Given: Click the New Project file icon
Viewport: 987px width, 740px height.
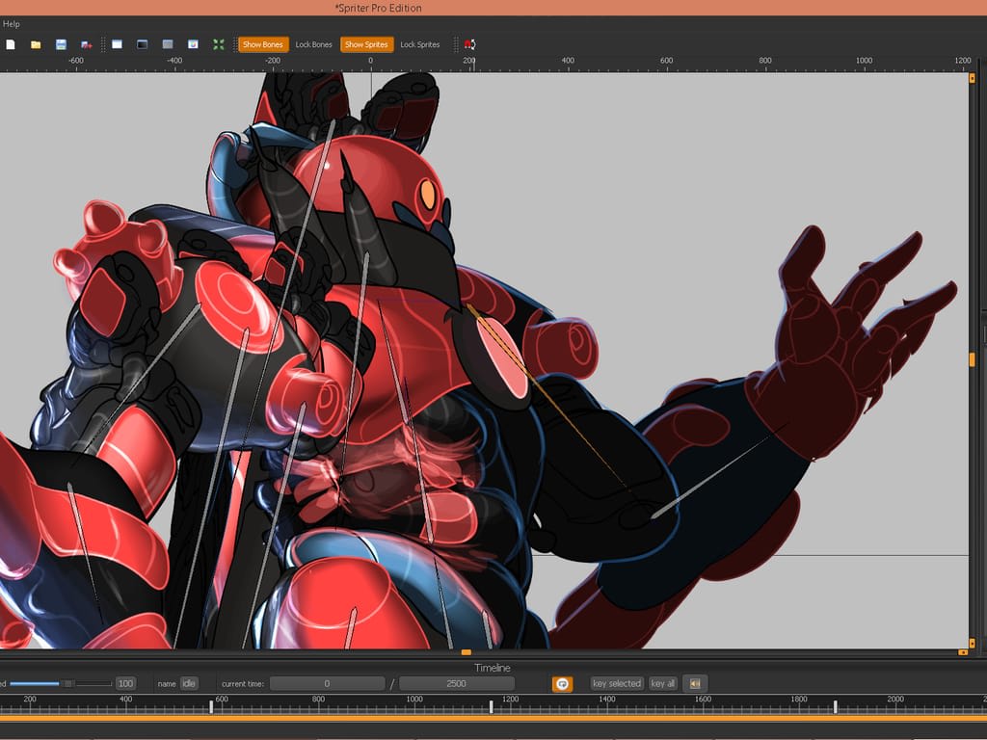Looking at the screenshot, I should [11, 44].
